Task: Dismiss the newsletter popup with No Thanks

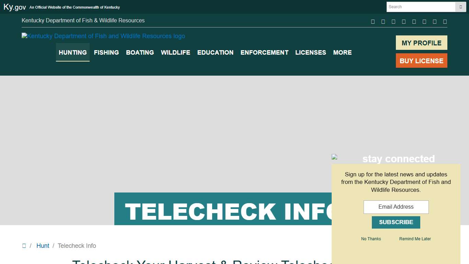Action: coord(371,239)
